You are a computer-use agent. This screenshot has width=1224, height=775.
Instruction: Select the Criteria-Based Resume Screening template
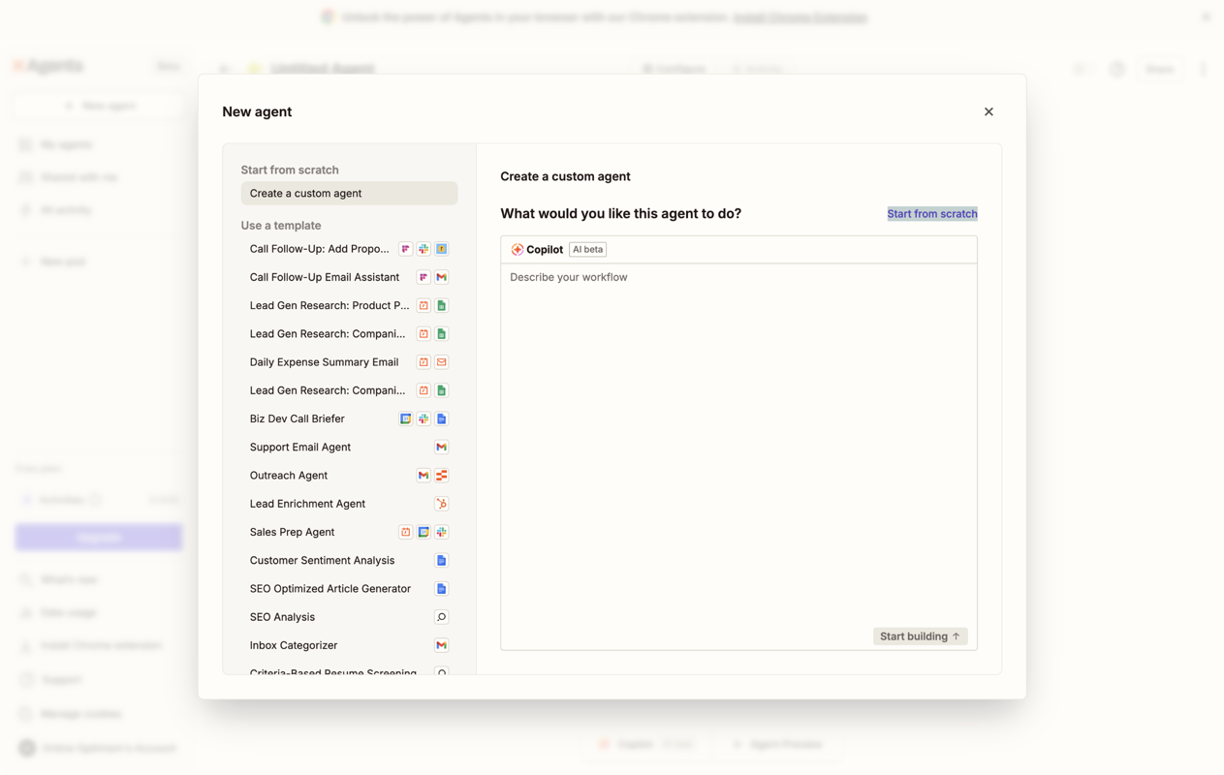point(332,669)
